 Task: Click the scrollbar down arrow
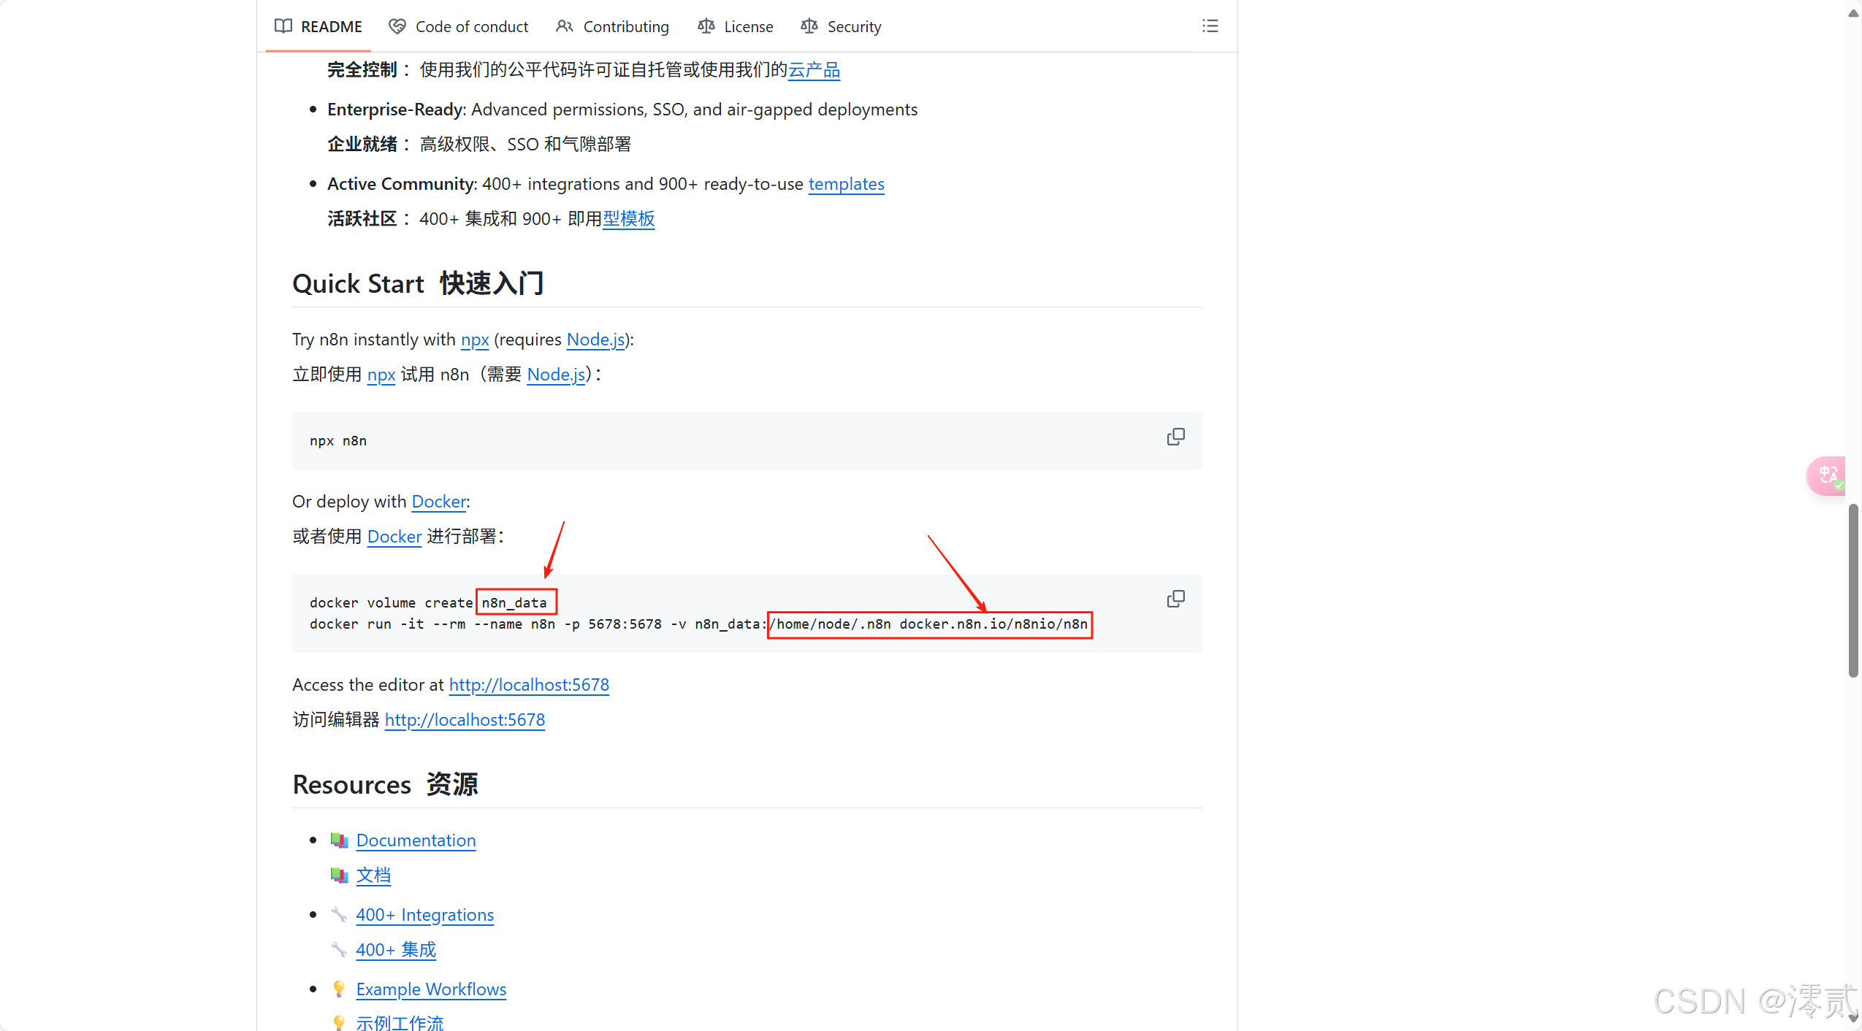click(1853, 1018)
